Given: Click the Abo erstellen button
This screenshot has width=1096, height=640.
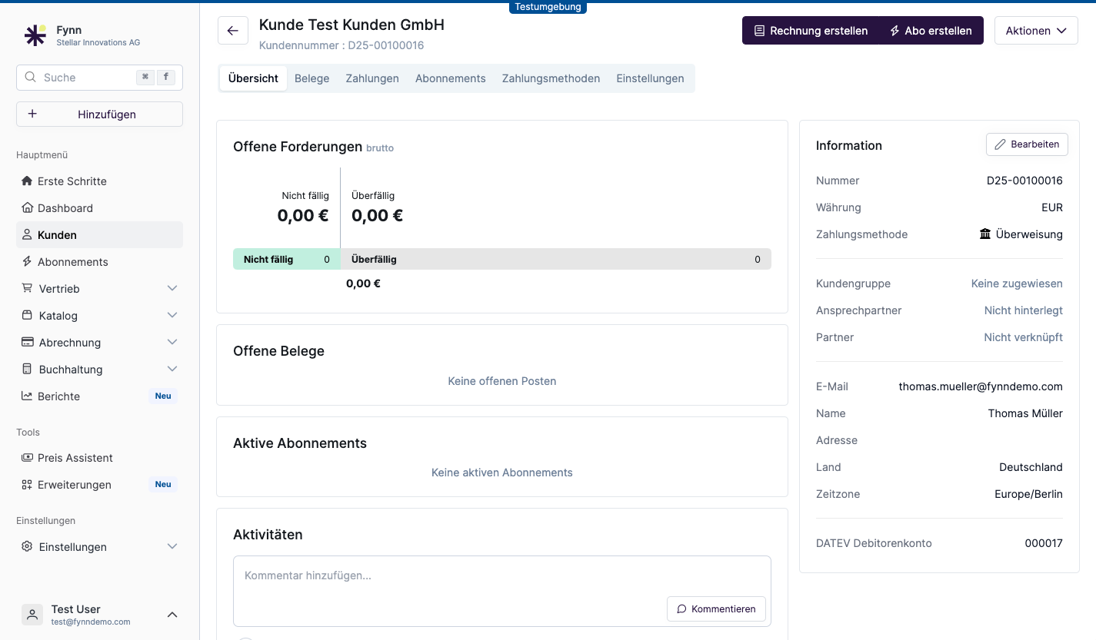Looking at the screenshot, I should (931, 31).
